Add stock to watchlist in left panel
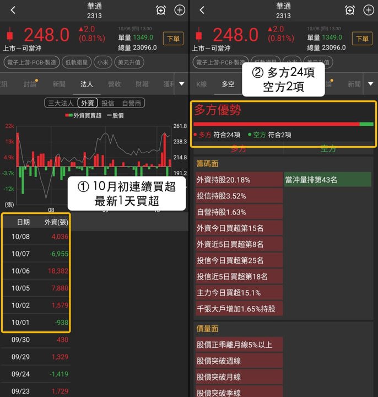378x397 pixels. pyautogui.click(x=180, y=10)
